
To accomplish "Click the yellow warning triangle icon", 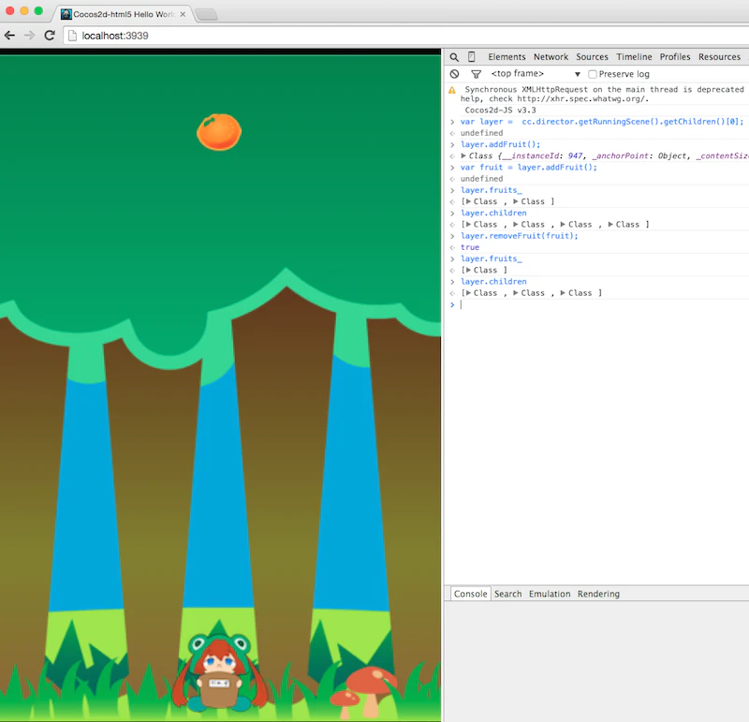I will coord(452,90).
